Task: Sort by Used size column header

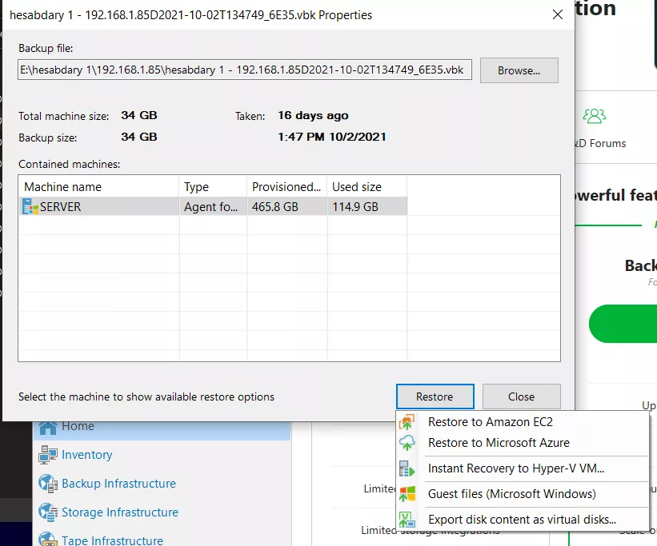Action: [367, 187]
